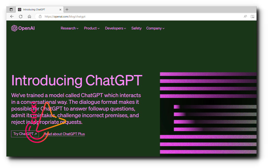Click the Introducing ChatGPT heading
Viewport: 268px width, 168px height.
(77, 81)
